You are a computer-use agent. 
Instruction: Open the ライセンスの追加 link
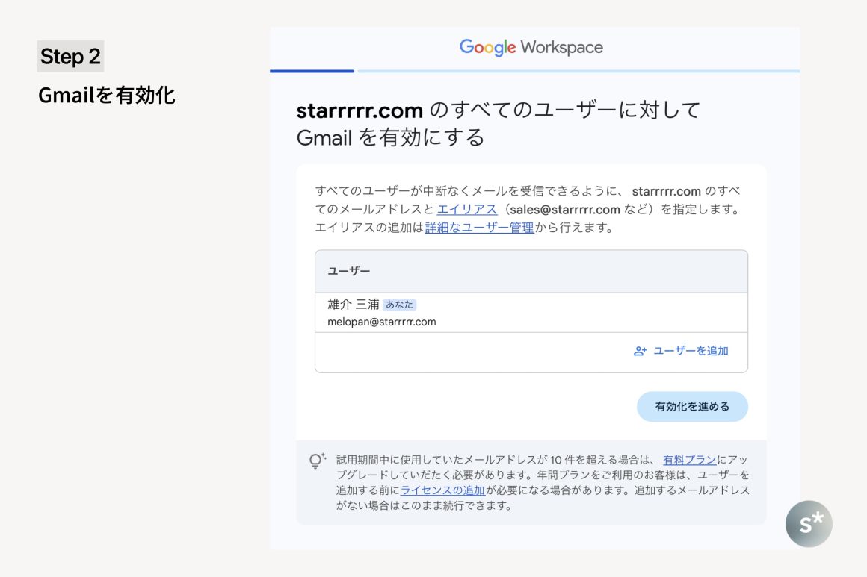pos(443,490)
